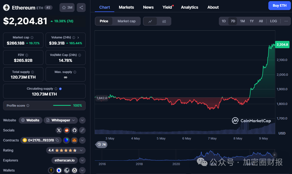Click the 0x2170...f933f8 contract address
This screenshot has width=292, height=174.
[x=41, y=140]
